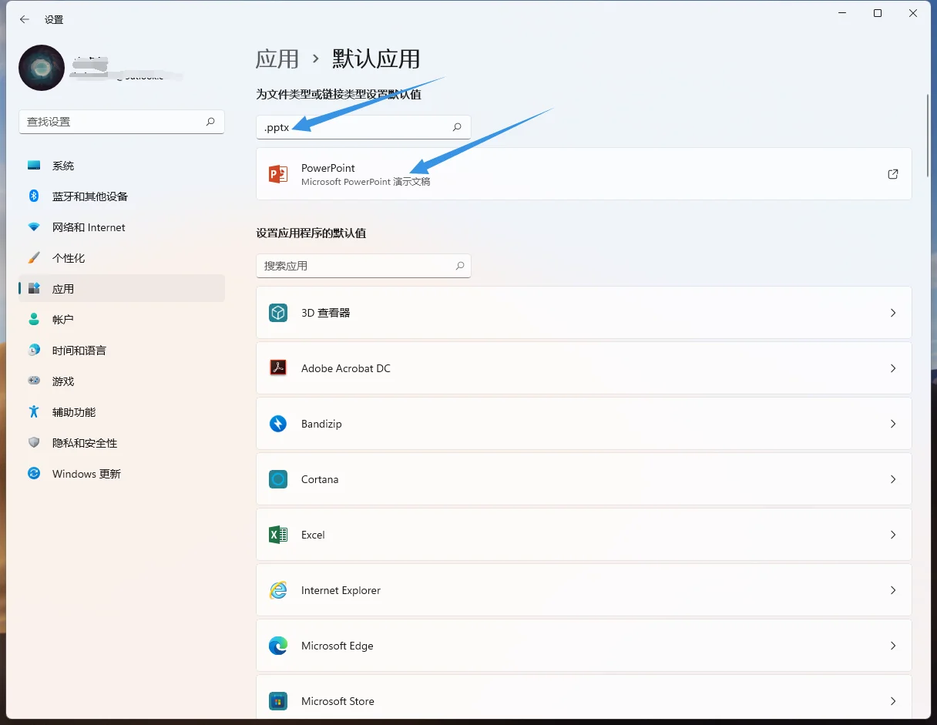Click the Microsoft Edge app icon
The image size is (937, 725).
pyautogui.click(x=277, y=645)
